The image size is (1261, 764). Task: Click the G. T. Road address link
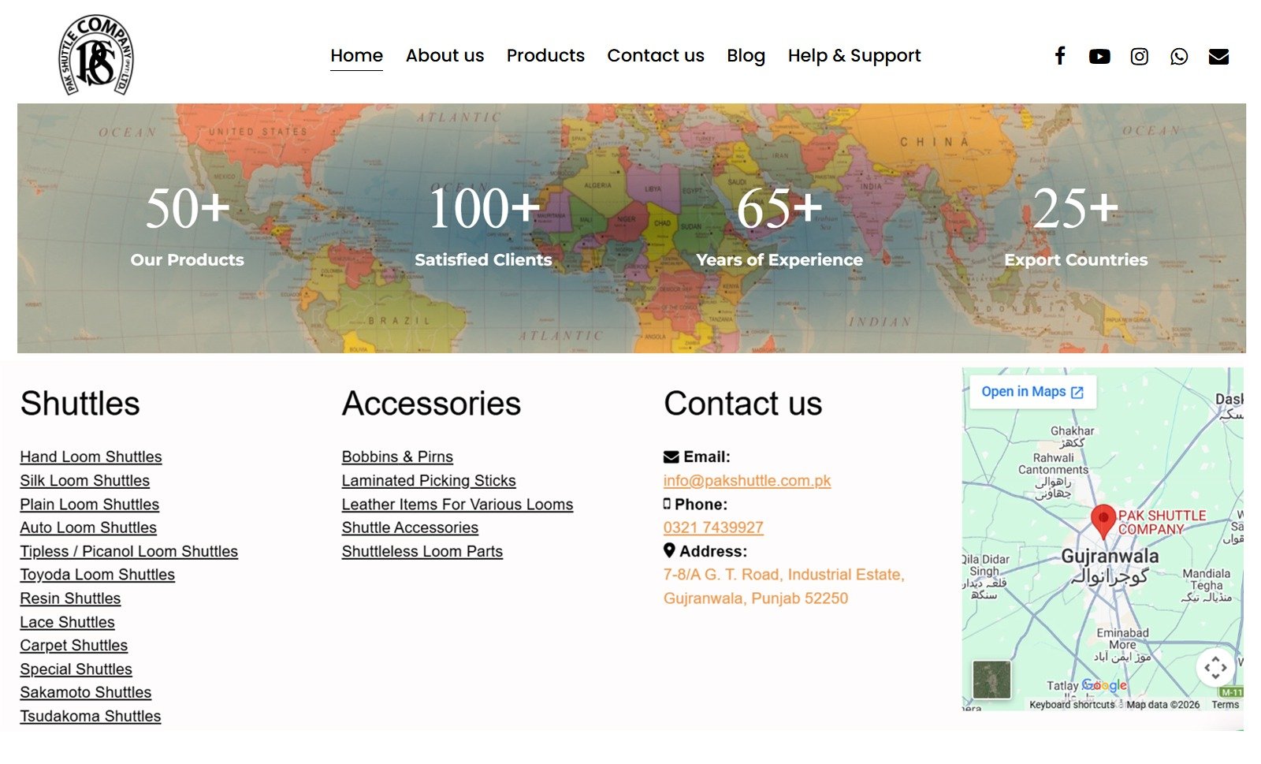click(x=783, y=587)
